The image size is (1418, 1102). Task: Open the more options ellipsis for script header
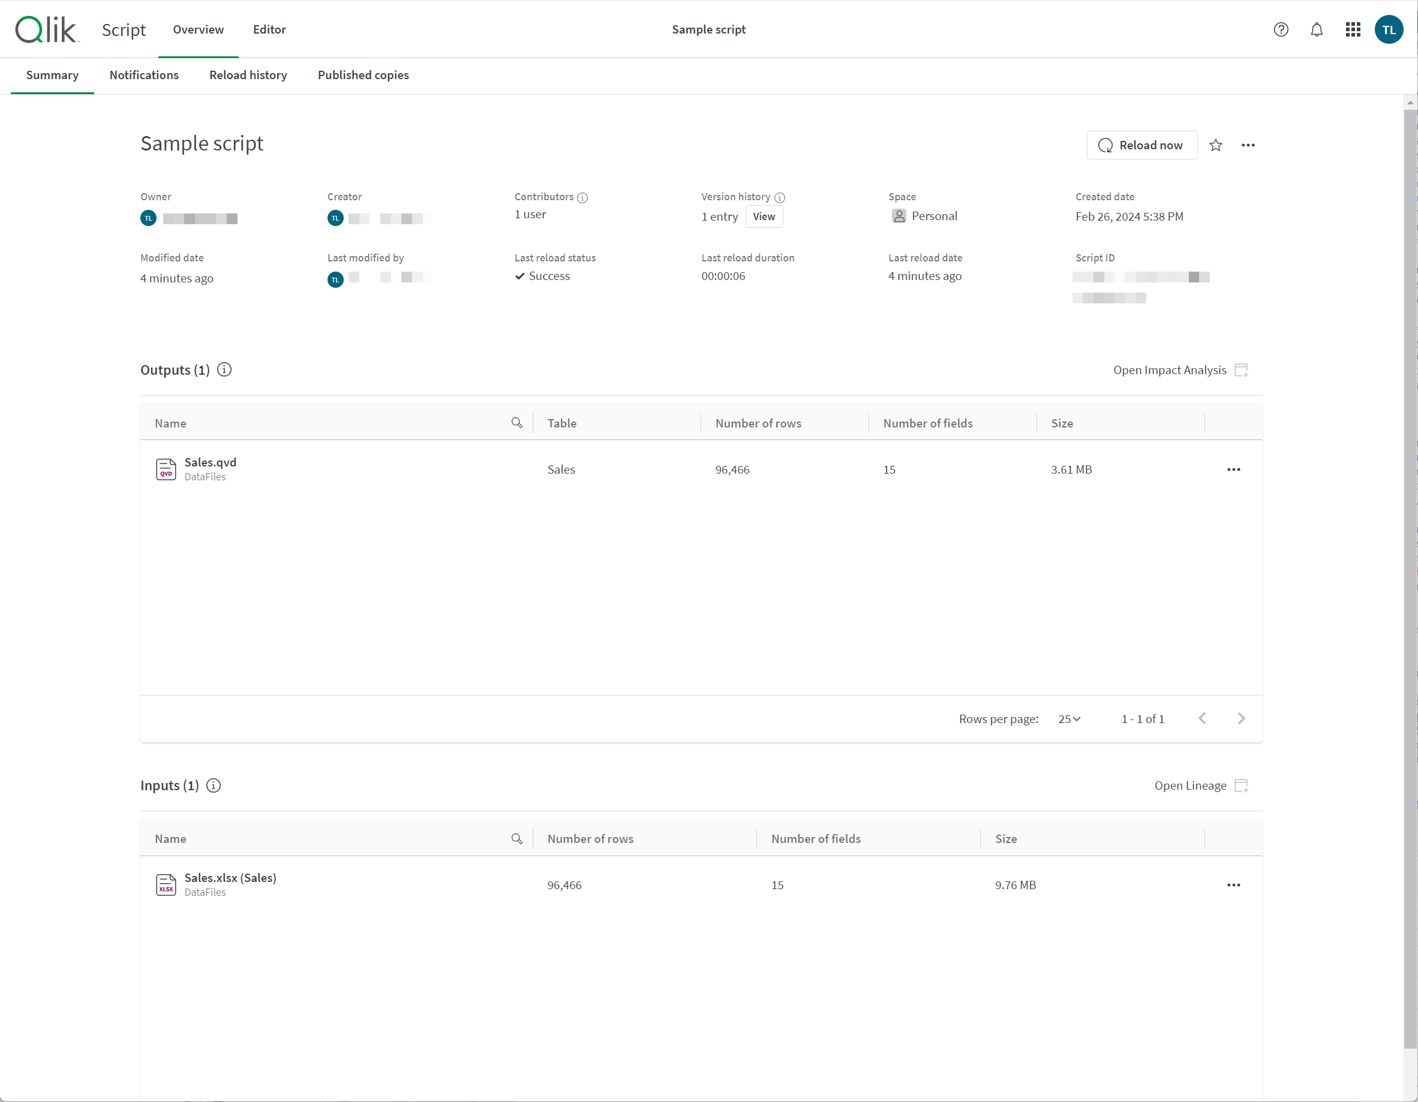click(x=1249, y=145)
